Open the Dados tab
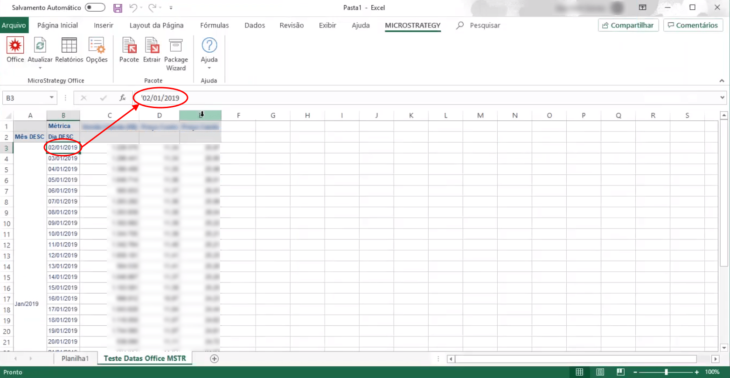This screenshot has width=730, height=378. pos(255,25)
